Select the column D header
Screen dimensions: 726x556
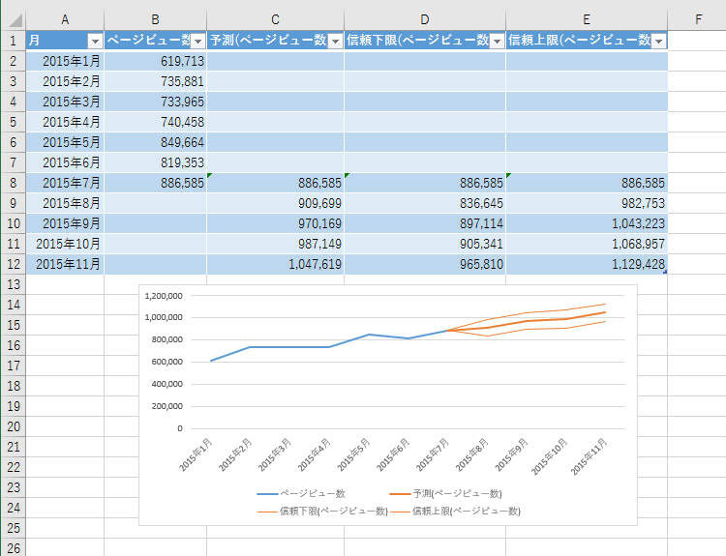pos(424,19)
